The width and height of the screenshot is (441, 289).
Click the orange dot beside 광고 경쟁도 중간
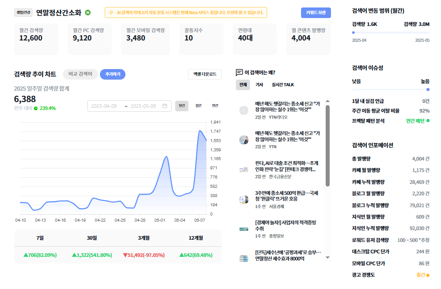(428, 275)
